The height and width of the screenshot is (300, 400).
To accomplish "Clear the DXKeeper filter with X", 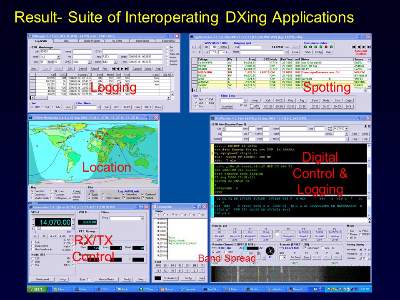I will point(99,107).
